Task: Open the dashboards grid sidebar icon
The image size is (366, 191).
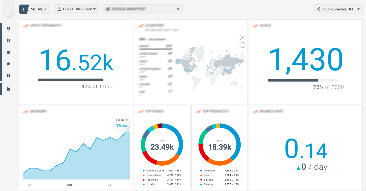Action: [8, 40]
